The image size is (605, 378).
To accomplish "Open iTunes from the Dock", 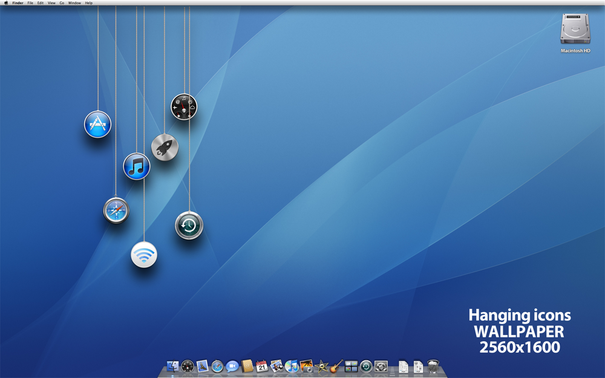I will [293, 367].
